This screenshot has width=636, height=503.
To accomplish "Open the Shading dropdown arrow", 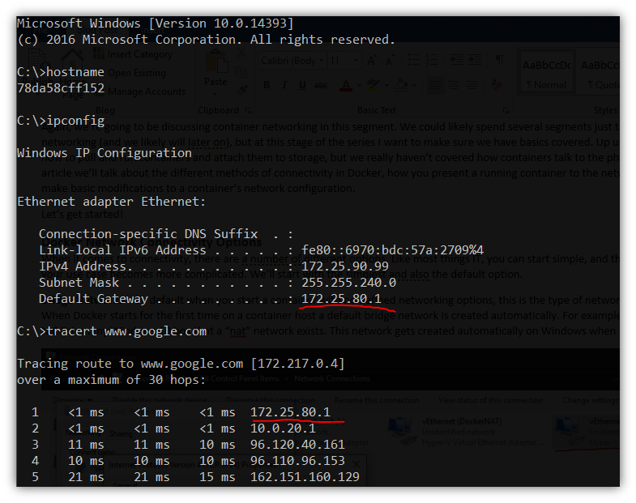I will coord(414,85).
